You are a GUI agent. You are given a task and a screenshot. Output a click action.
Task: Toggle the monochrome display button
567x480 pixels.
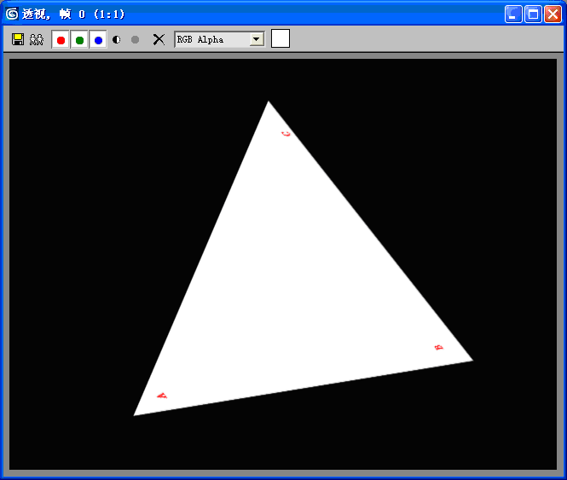click(136, 39)
